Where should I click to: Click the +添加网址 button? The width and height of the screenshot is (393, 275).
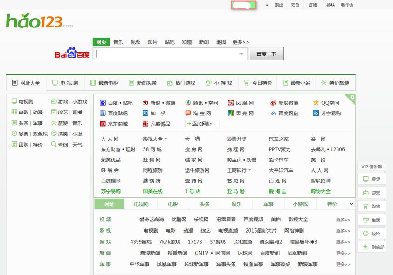point(202,124)
